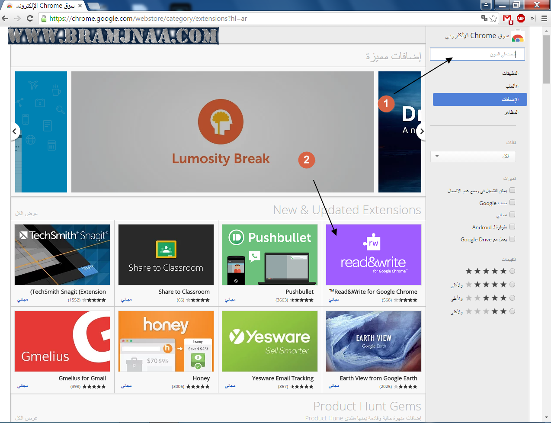Open the Gmail extension icon

(x=508, y=19)
